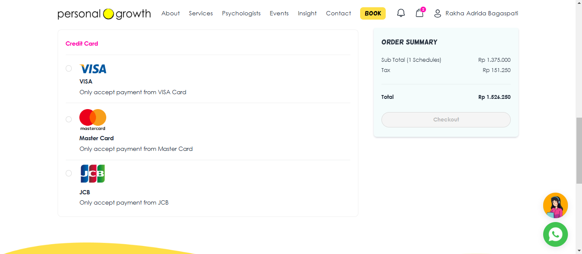This screenshot has width=582, height=254.
Task: Click the scrollbar down arrow
Action: click(579, 251)
